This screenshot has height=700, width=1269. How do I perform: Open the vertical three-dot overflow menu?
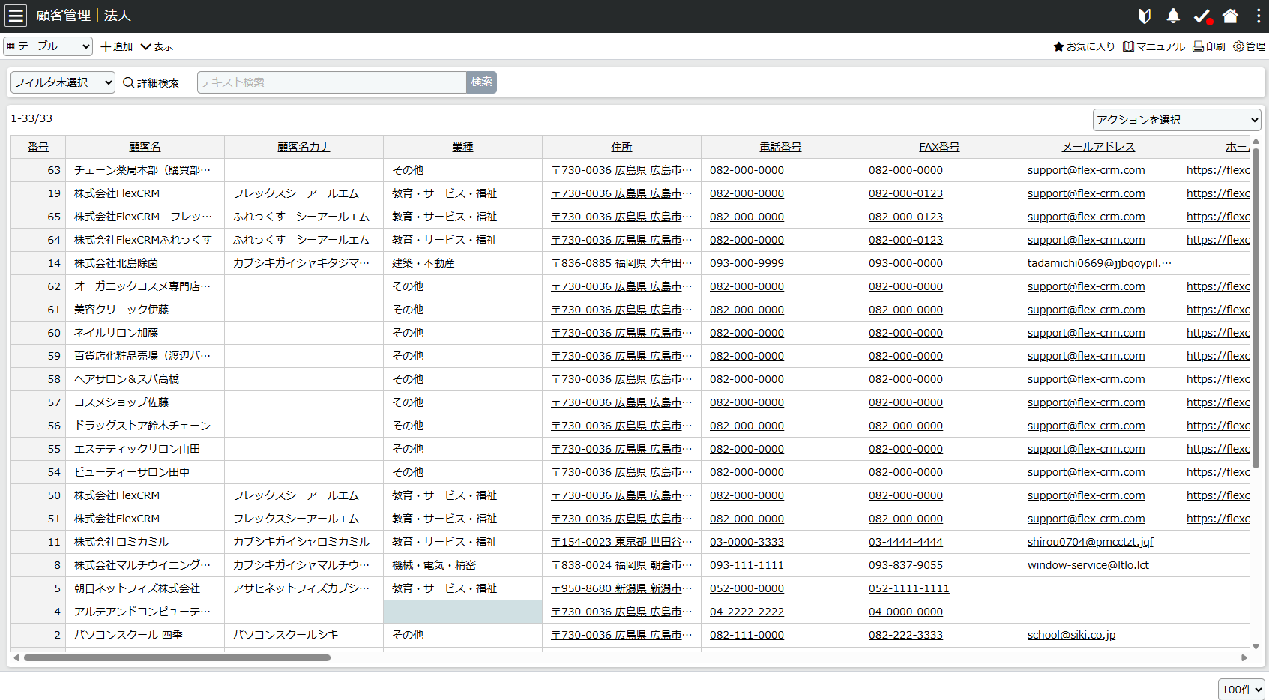pyautogui.click(x=1259, y=15)
